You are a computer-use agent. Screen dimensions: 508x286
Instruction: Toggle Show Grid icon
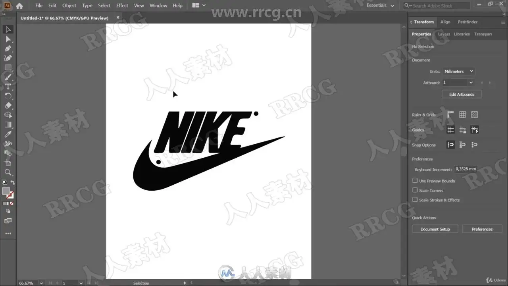(462, 115)
